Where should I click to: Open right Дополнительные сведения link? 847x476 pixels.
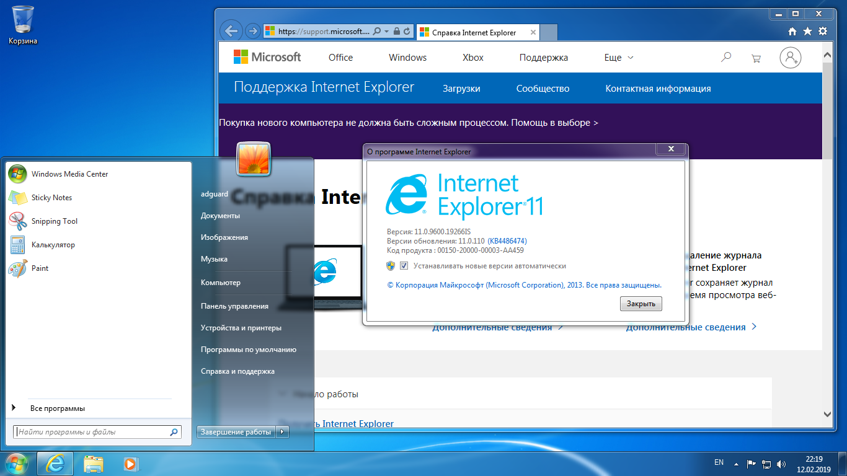[x=691, y=327]
